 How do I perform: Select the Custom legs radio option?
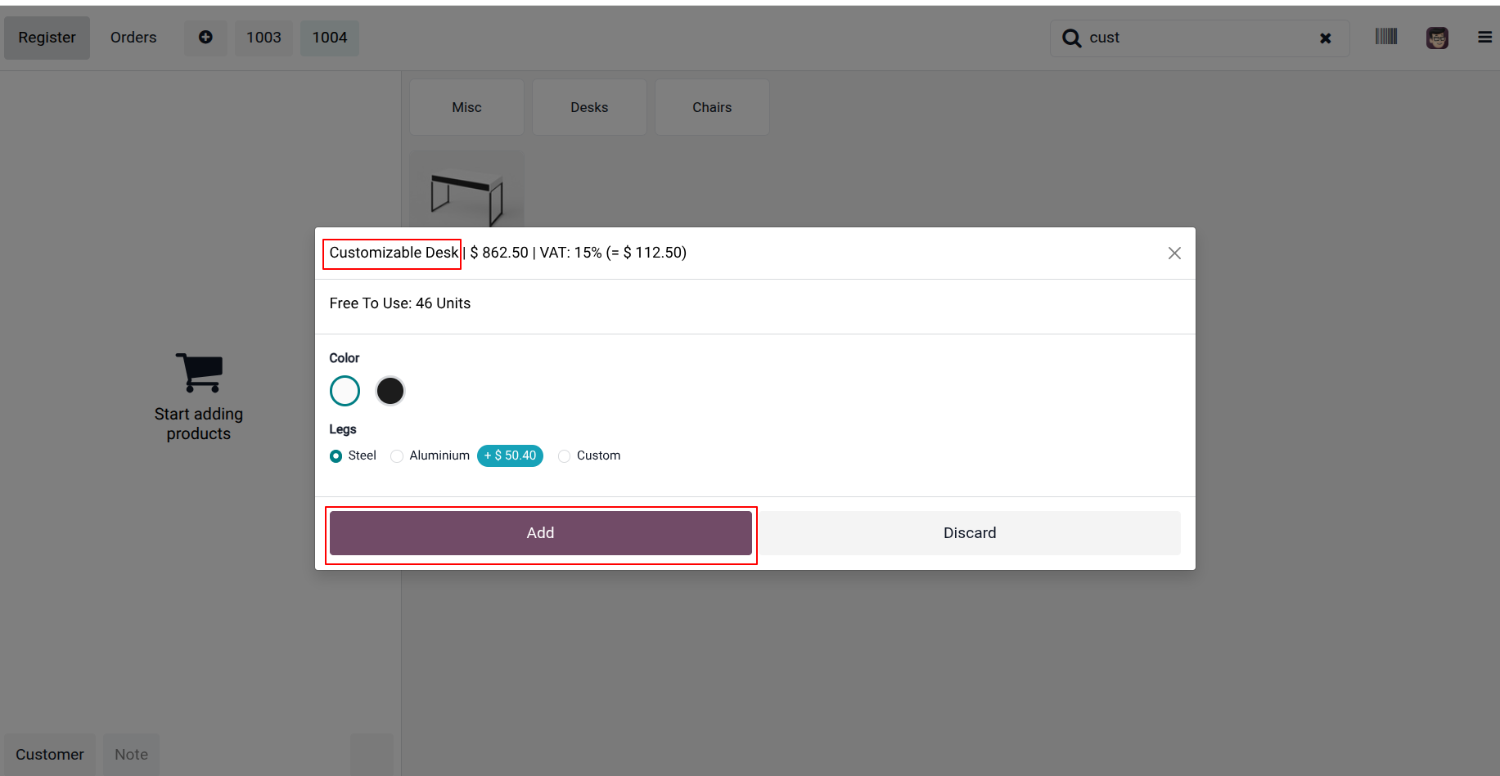(x=564, y=456)
